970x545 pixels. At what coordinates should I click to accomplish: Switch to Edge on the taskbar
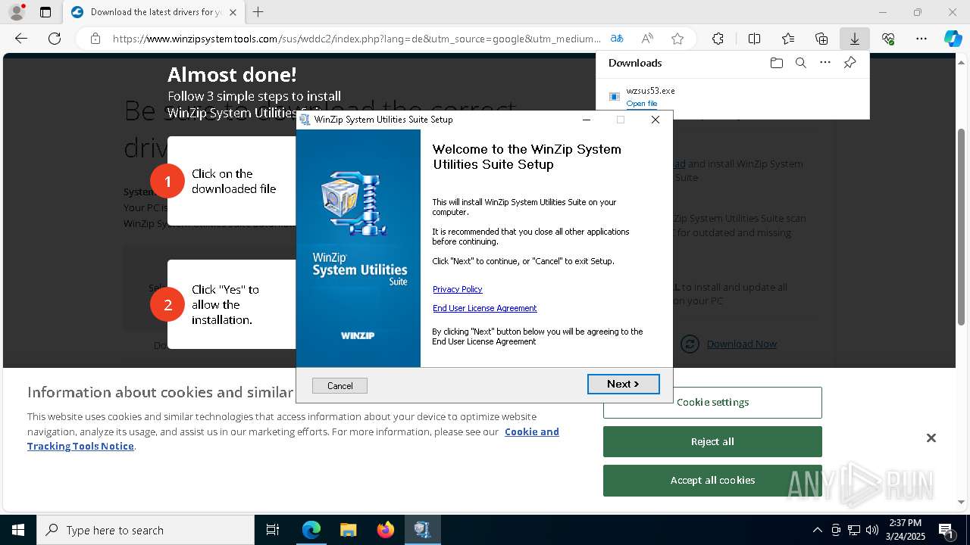click(x=311, y=530)
